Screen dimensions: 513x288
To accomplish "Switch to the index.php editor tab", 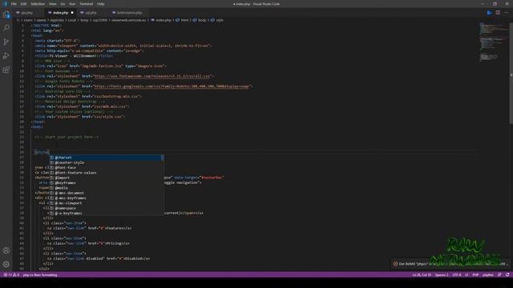I will pyautogui.click(x=60, y=13).
